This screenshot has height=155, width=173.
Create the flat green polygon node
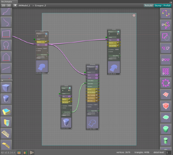click(166, 118)
